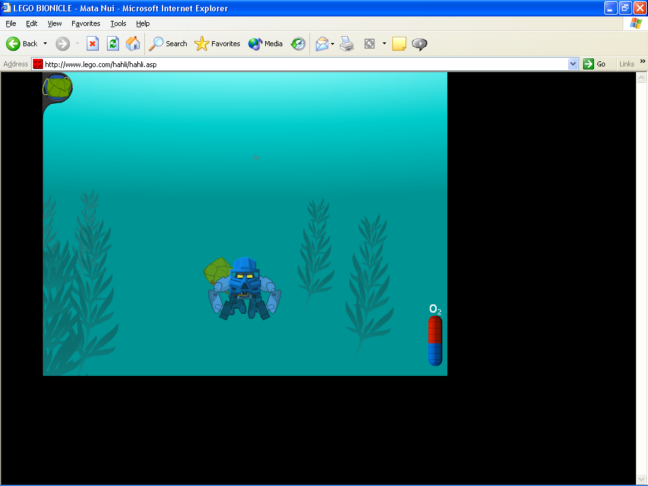The image size is (648, 486).
Task: Click the greyed Forward arrow button
Action: point(63,44)
